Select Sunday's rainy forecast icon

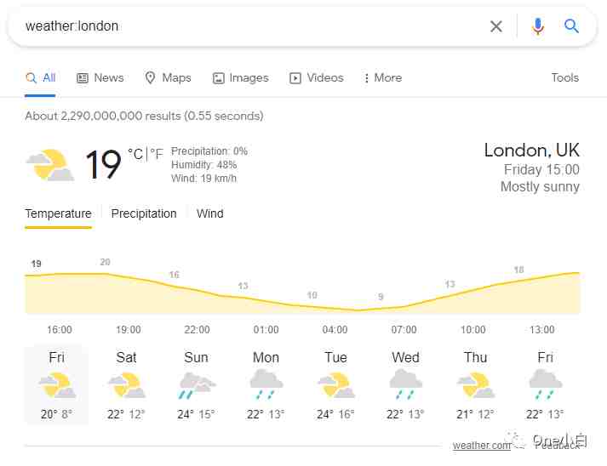pos(197,385)
